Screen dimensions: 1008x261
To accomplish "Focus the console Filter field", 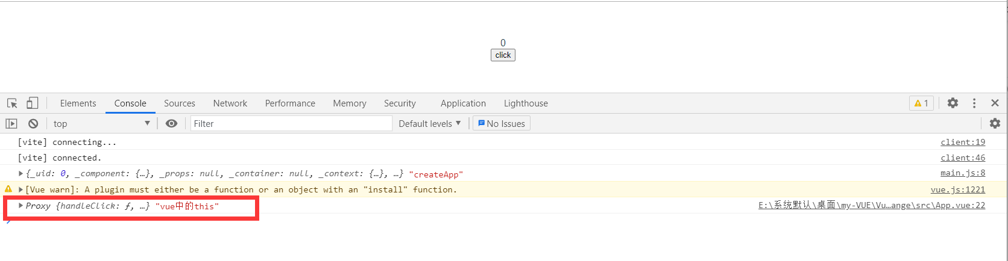I will [291, 123].
